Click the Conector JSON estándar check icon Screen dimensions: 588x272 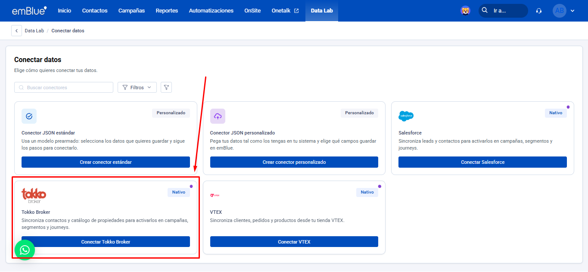[x=29, y=116]
